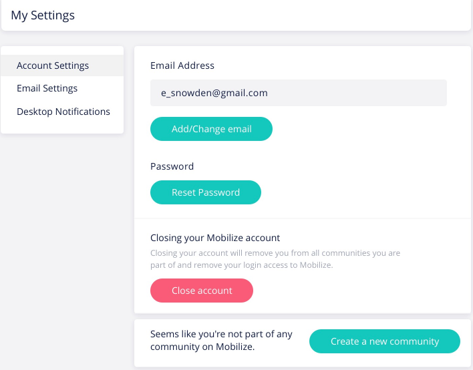Open the Account Settings section
This screenshot has height=370, width=473.
62,65
